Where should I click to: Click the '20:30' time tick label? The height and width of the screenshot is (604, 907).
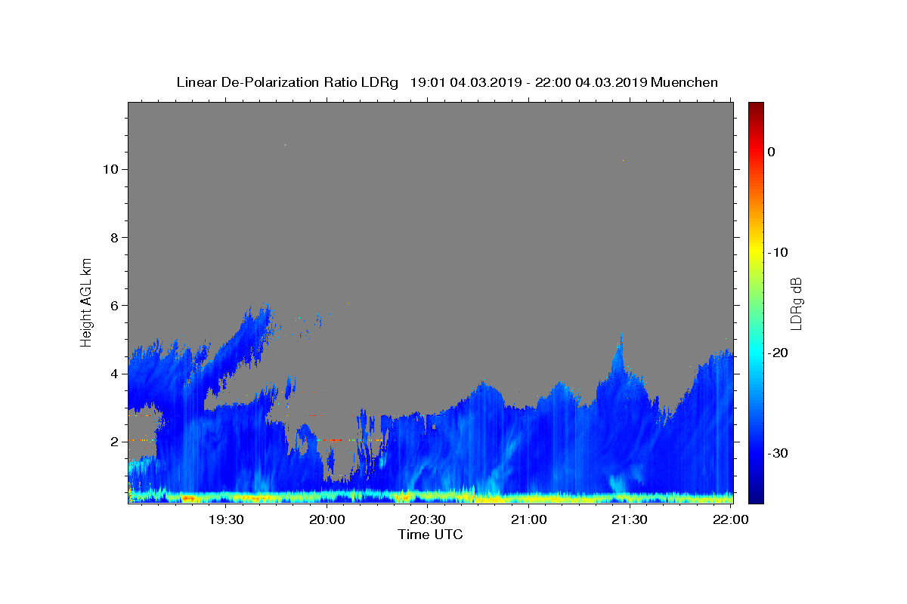[428, 519]
